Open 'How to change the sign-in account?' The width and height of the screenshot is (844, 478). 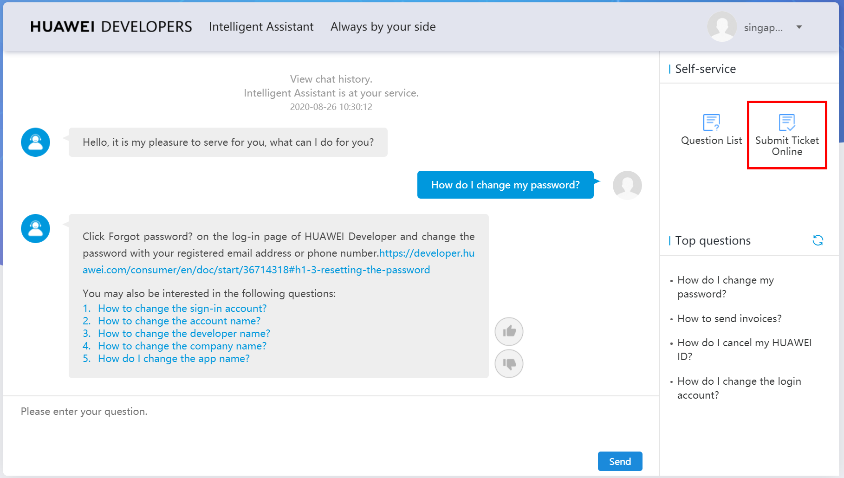point(182,308)
